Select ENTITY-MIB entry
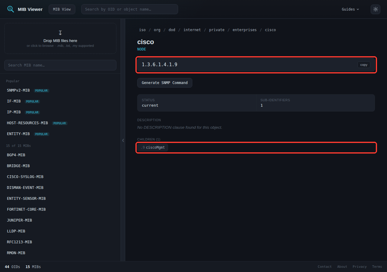 click(x=18, y=134)
